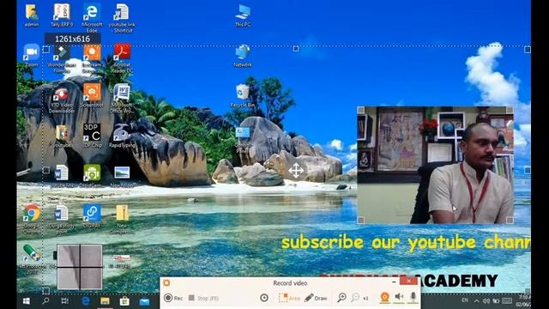Click the orange recorder logo in Record video title bar
This screenshot has width=549, height=309.
166,282
